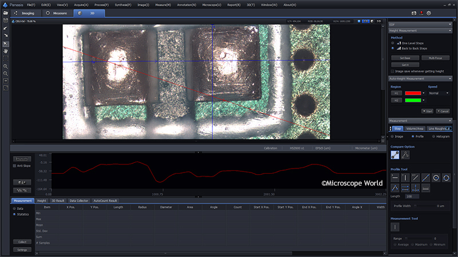458x257 pixels.
Task: Adjust the Profile Width slider
Action: point(425,206)
